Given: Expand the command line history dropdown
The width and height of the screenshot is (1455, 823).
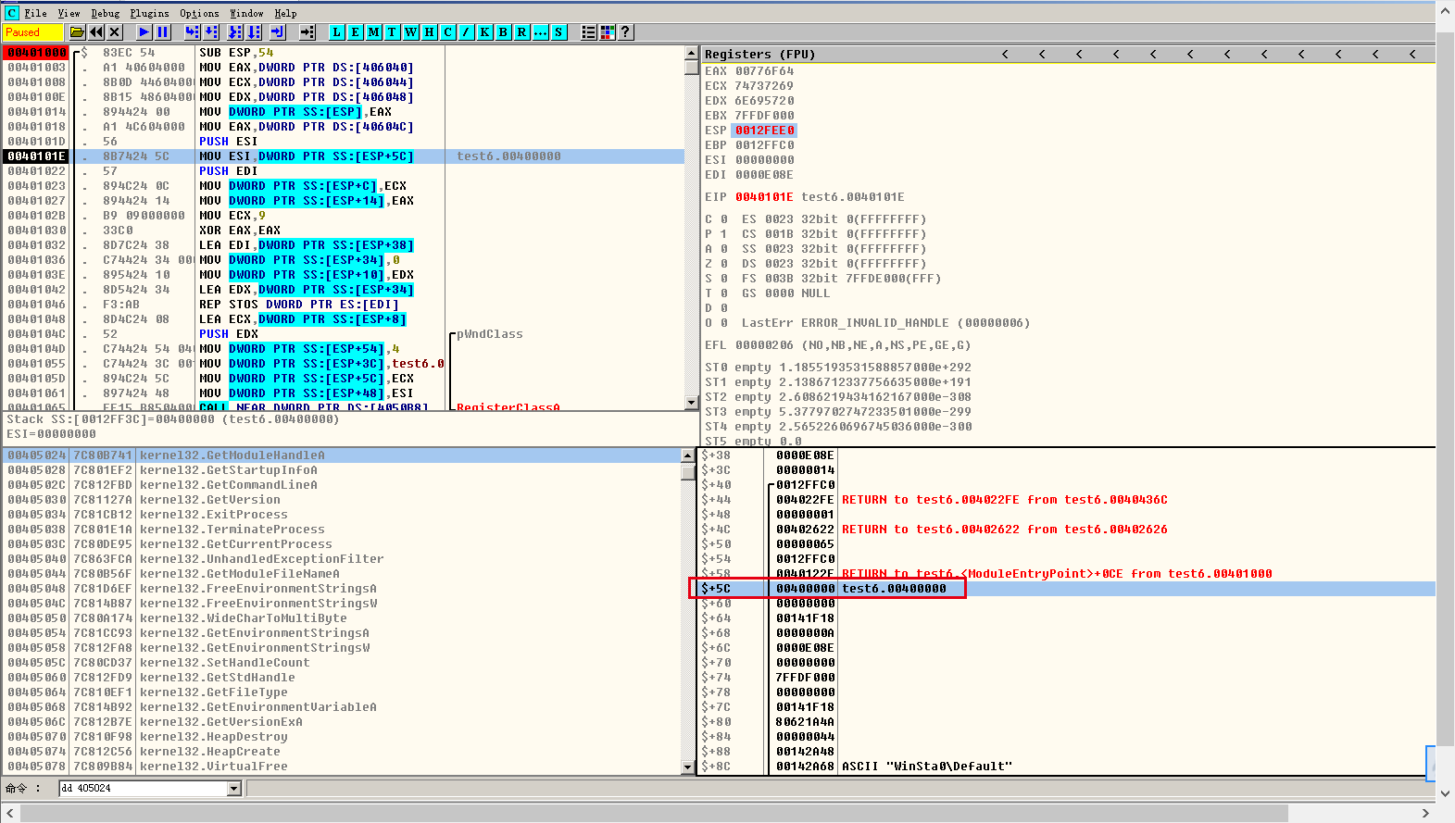Looking at the screenshot, I should pos(234,789).
